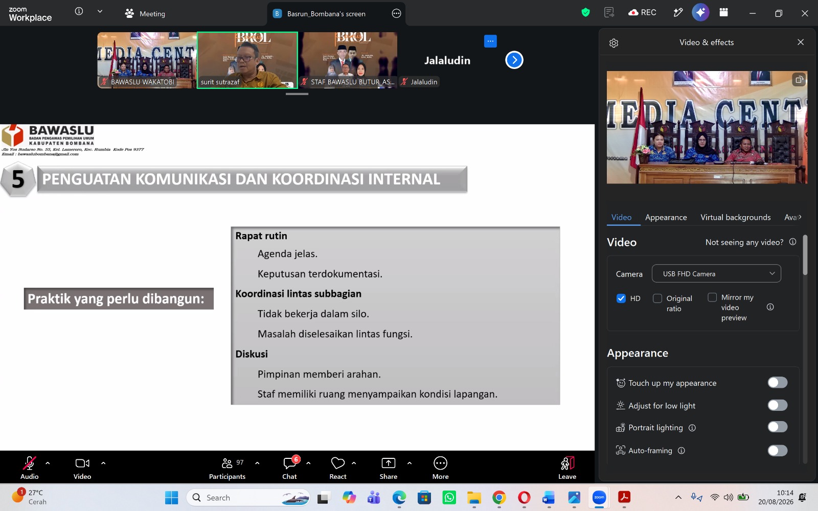Unmute using the Audio microphone icon
818x511 pixels.
(30, 463)
